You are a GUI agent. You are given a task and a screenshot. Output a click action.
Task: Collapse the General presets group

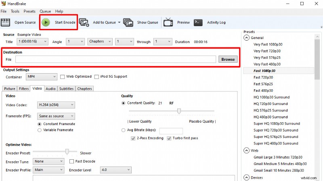[x=246, y=38]
